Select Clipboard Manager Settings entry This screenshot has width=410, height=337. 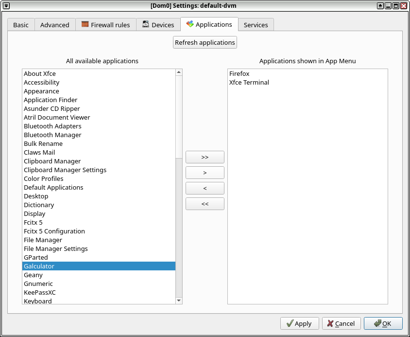coord(99,170)
